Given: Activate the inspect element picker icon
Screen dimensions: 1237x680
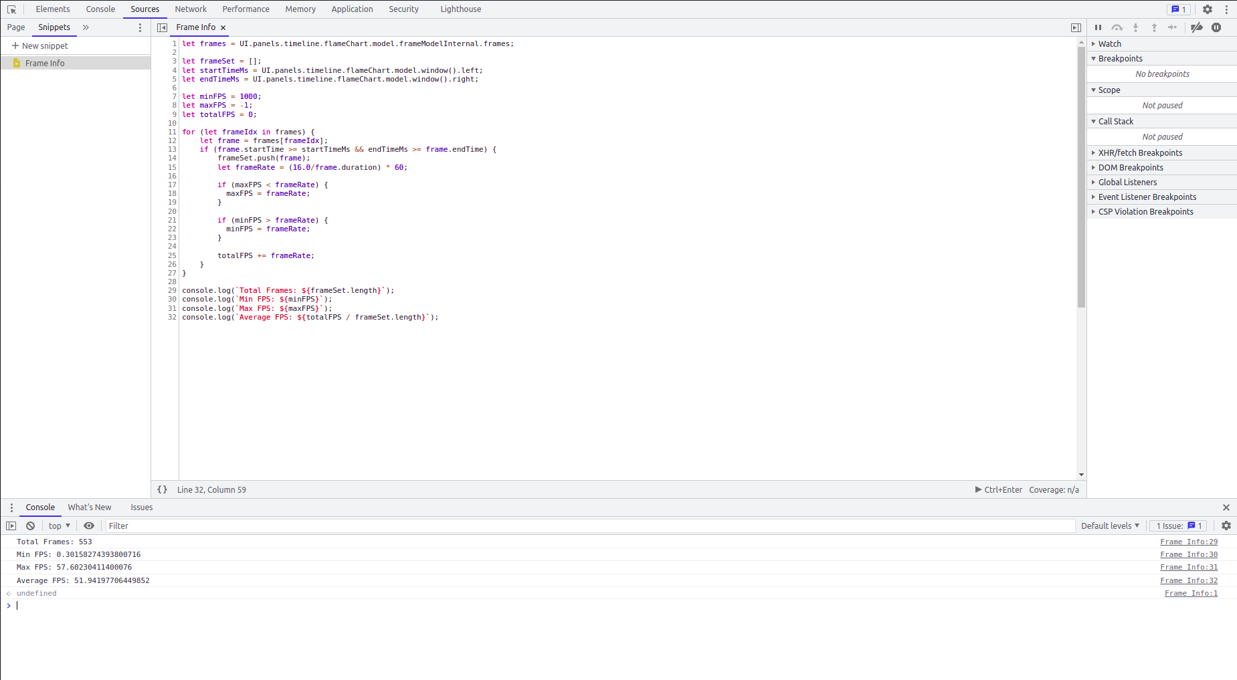Looking at the screenshot, I should pos(11,9).
